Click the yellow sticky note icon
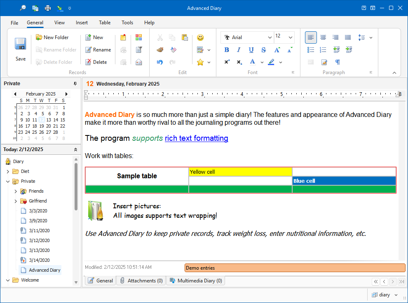The width and height of the screenshot is (408, 303). 123,37
